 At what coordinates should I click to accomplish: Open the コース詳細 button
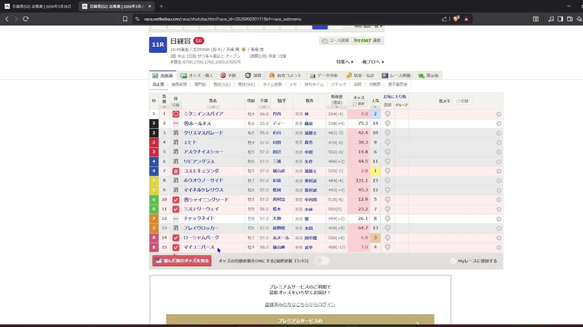tap(335, 40)
